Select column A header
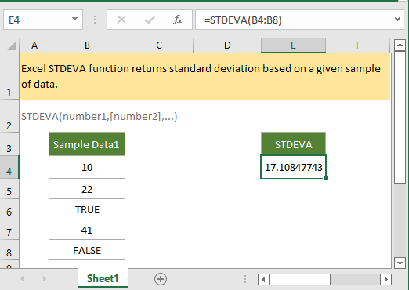 (34, 45)
